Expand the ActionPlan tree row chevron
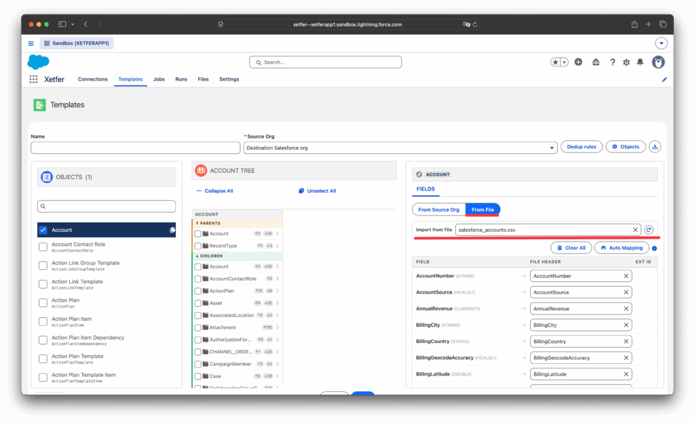The image size is (695, 423). click(278, 291)
